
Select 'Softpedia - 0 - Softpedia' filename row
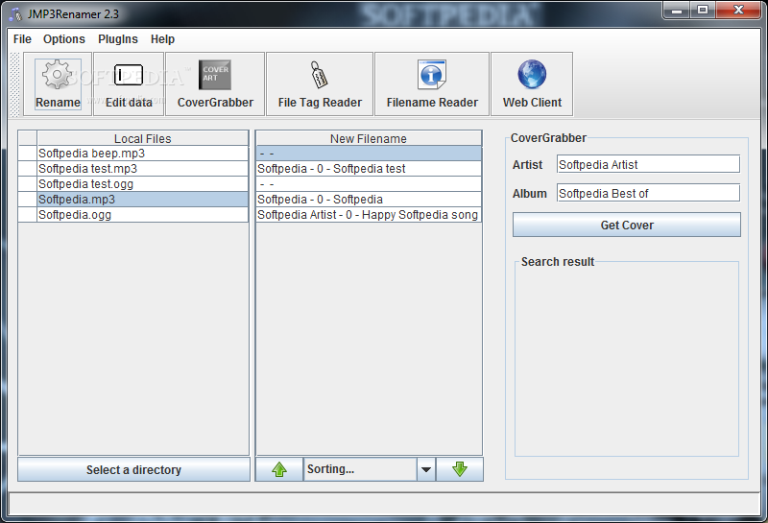369,200
